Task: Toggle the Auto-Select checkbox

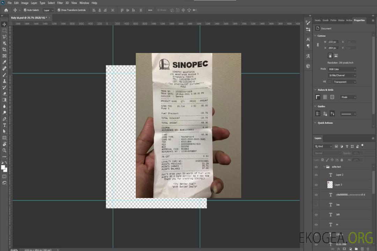Action: coord(25,10)
